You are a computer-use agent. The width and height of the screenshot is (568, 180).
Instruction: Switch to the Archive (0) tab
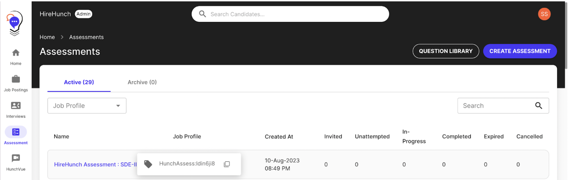point(142,82)
